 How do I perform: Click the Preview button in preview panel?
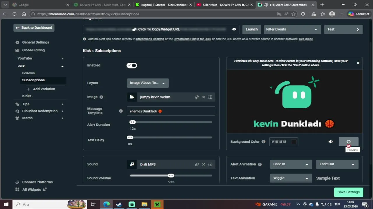point(349,142)
